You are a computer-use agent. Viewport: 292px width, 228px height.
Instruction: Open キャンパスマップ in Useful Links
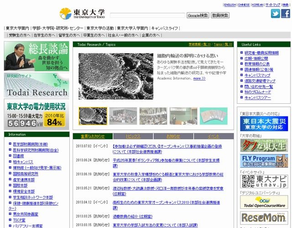coord(257,75)
